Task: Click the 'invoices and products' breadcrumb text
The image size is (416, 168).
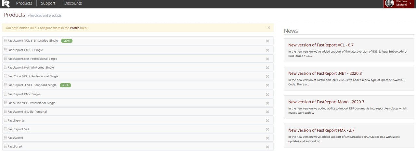Action: [x=46, y=16]
